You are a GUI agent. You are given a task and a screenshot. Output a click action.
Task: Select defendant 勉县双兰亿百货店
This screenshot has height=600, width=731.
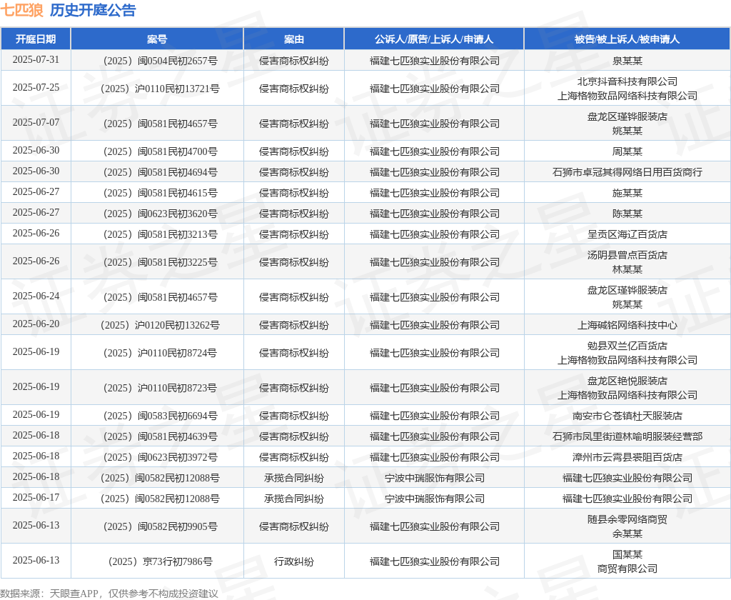[627, 346]
